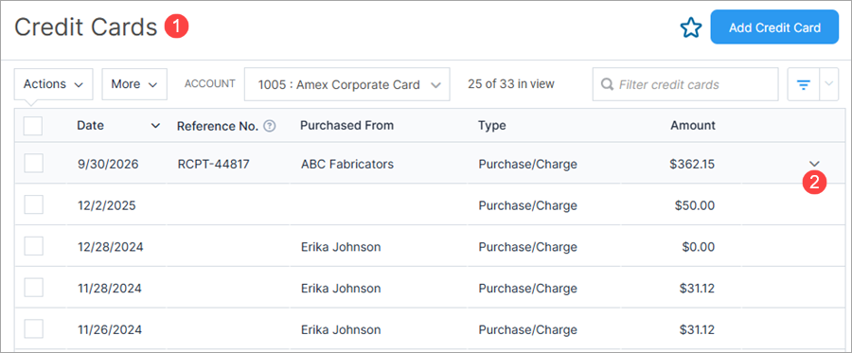Expand the ABC Fabricators row chevron
Viewport: 852px width, 353px height.
tap(814, 163)
